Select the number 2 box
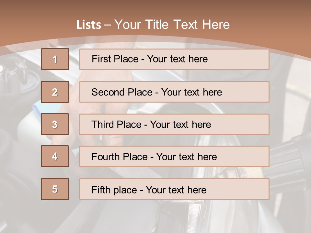 click(x=55, y=92)
